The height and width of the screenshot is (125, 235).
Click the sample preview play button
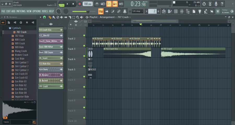click(5, 118)
